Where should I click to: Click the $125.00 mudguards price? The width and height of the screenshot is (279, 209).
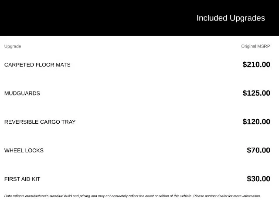pos(256,93)
